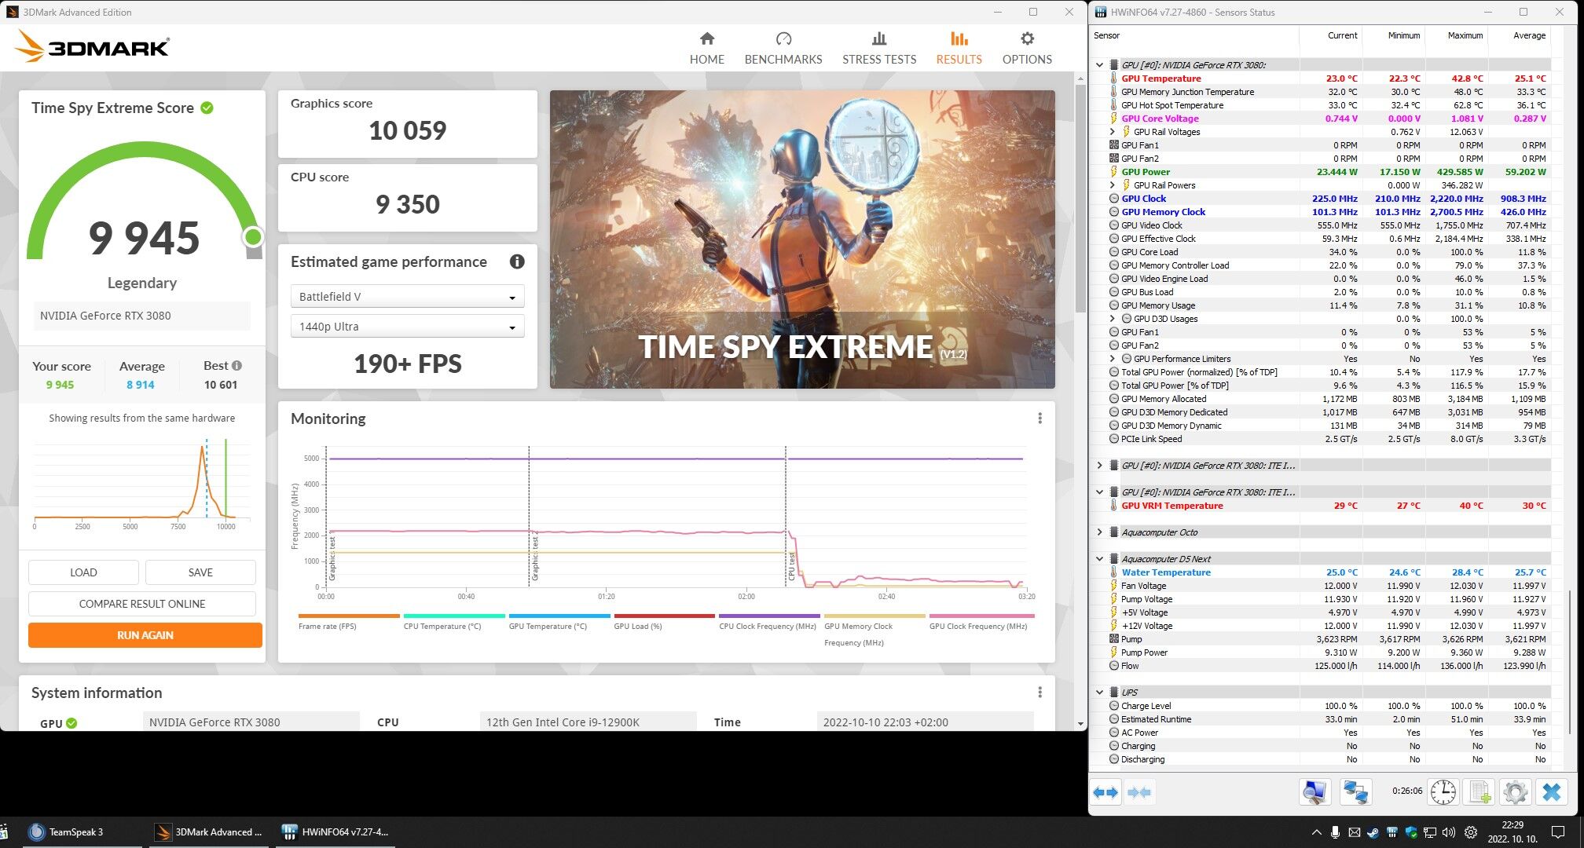Click HWiNFO collapse columns arrows icon

point(1139,792)
